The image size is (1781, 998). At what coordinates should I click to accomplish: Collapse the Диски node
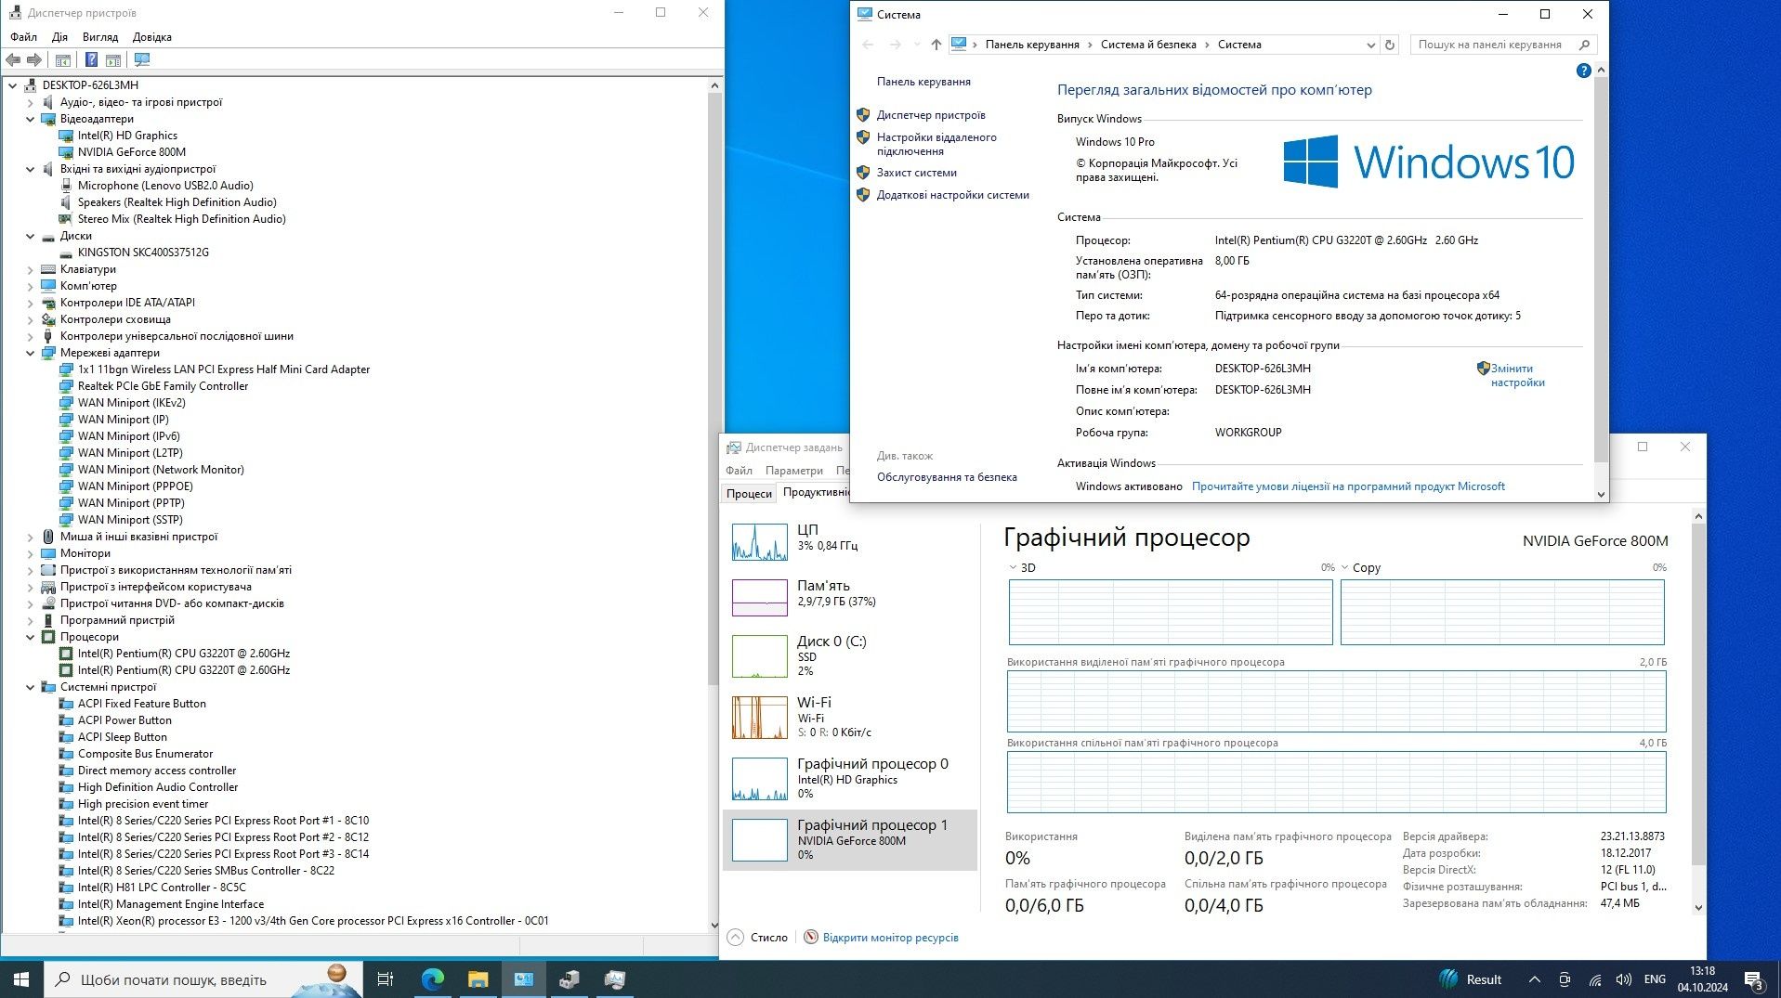click(x=30, y=236)
